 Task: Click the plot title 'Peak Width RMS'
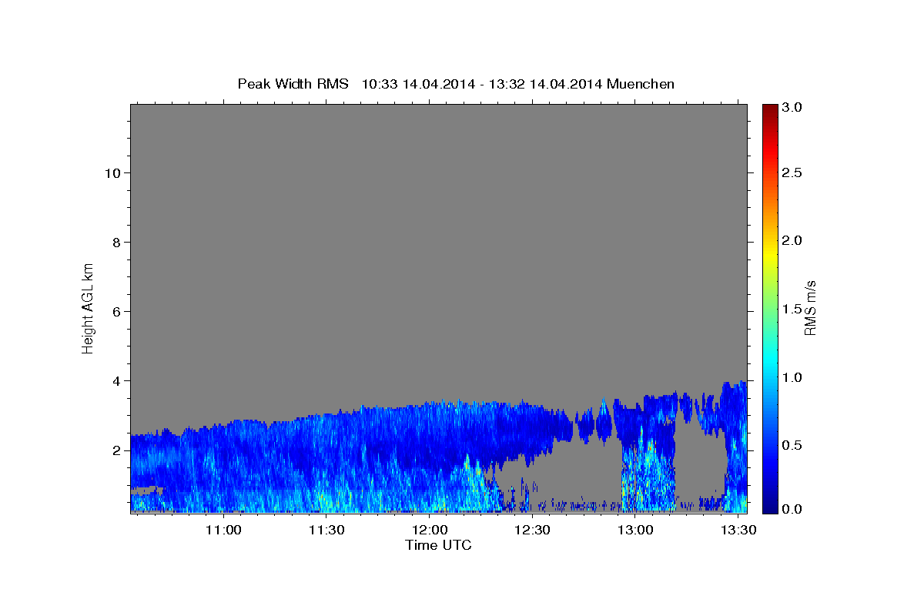pos(293,83)
